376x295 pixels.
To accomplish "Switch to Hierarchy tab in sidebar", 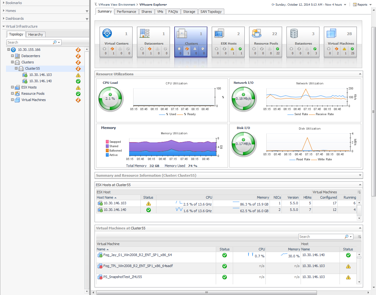I will click(x=35, y=35).
